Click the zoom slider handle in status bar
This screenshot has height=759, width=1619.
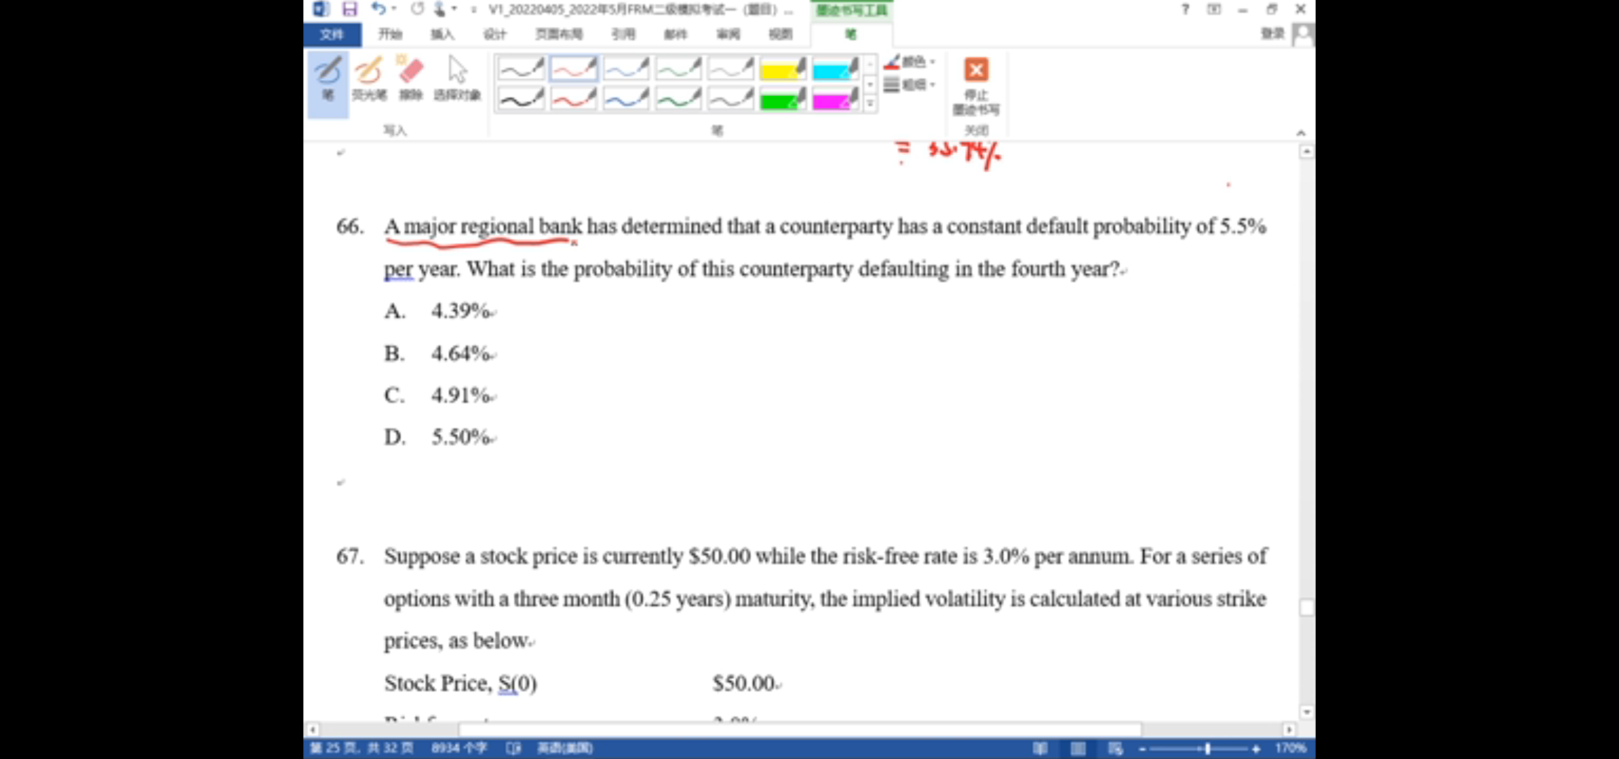(1207, 748)
